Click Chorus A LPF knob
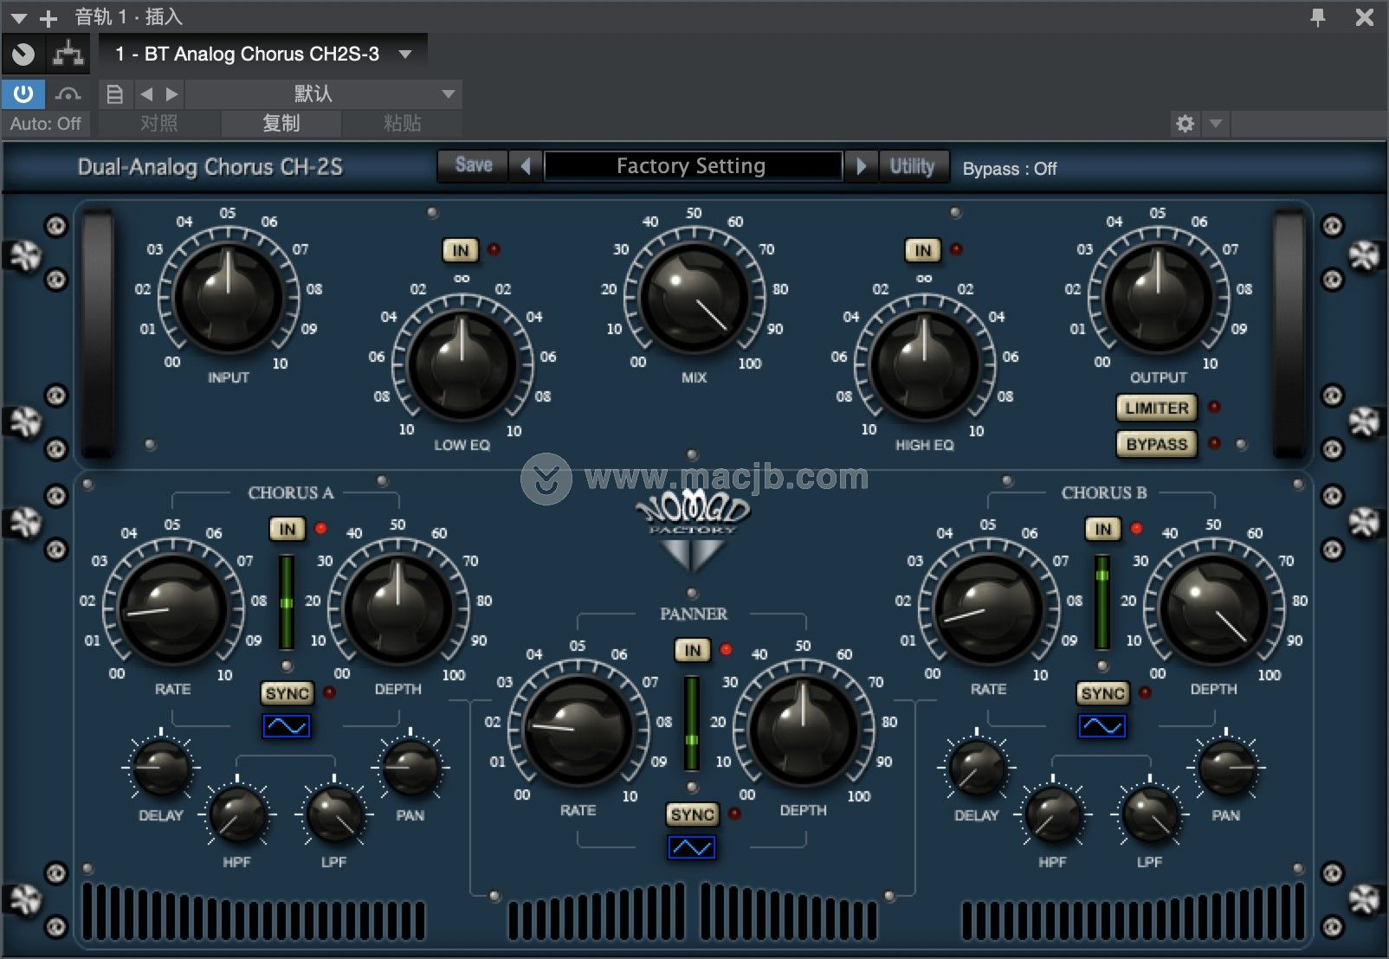Image resolution: width=1389 pixels, height=959 pixels. click(334, 814)
